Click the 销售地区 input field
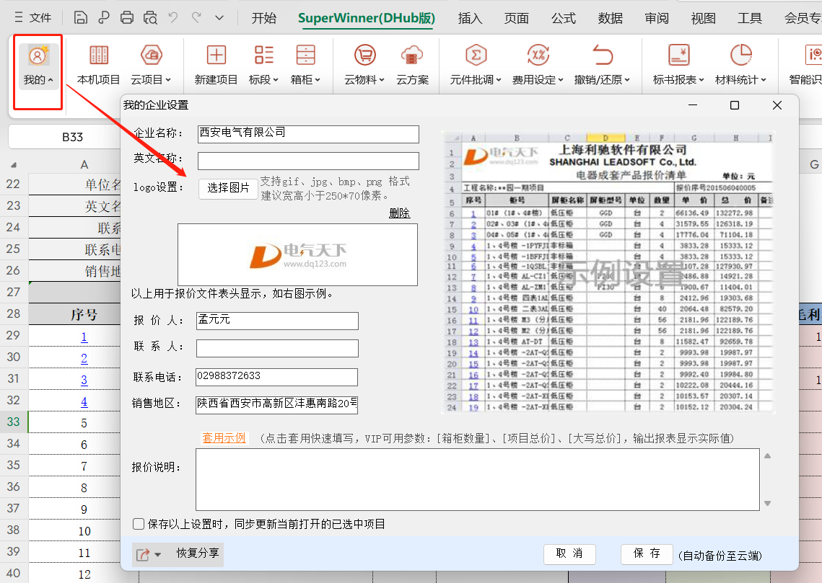Viewport: 822px width, 583px height. 277,404
